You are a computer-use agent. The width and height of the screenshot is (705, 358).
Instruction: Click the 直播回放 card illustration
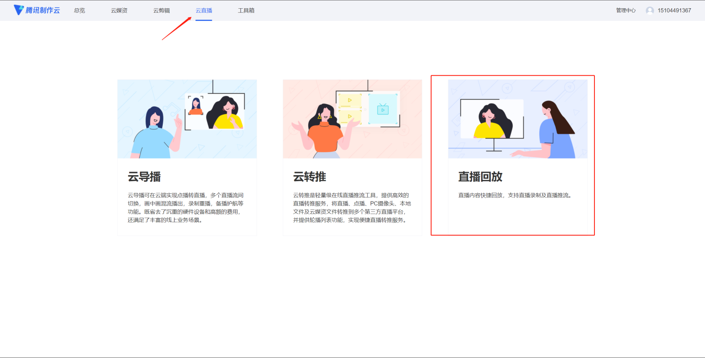pos(518,119)
